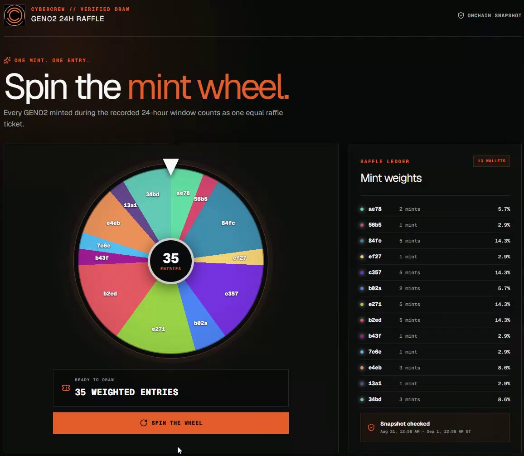Click the Raffle Ledger label
Screen dimensions: 524x456
385,161
